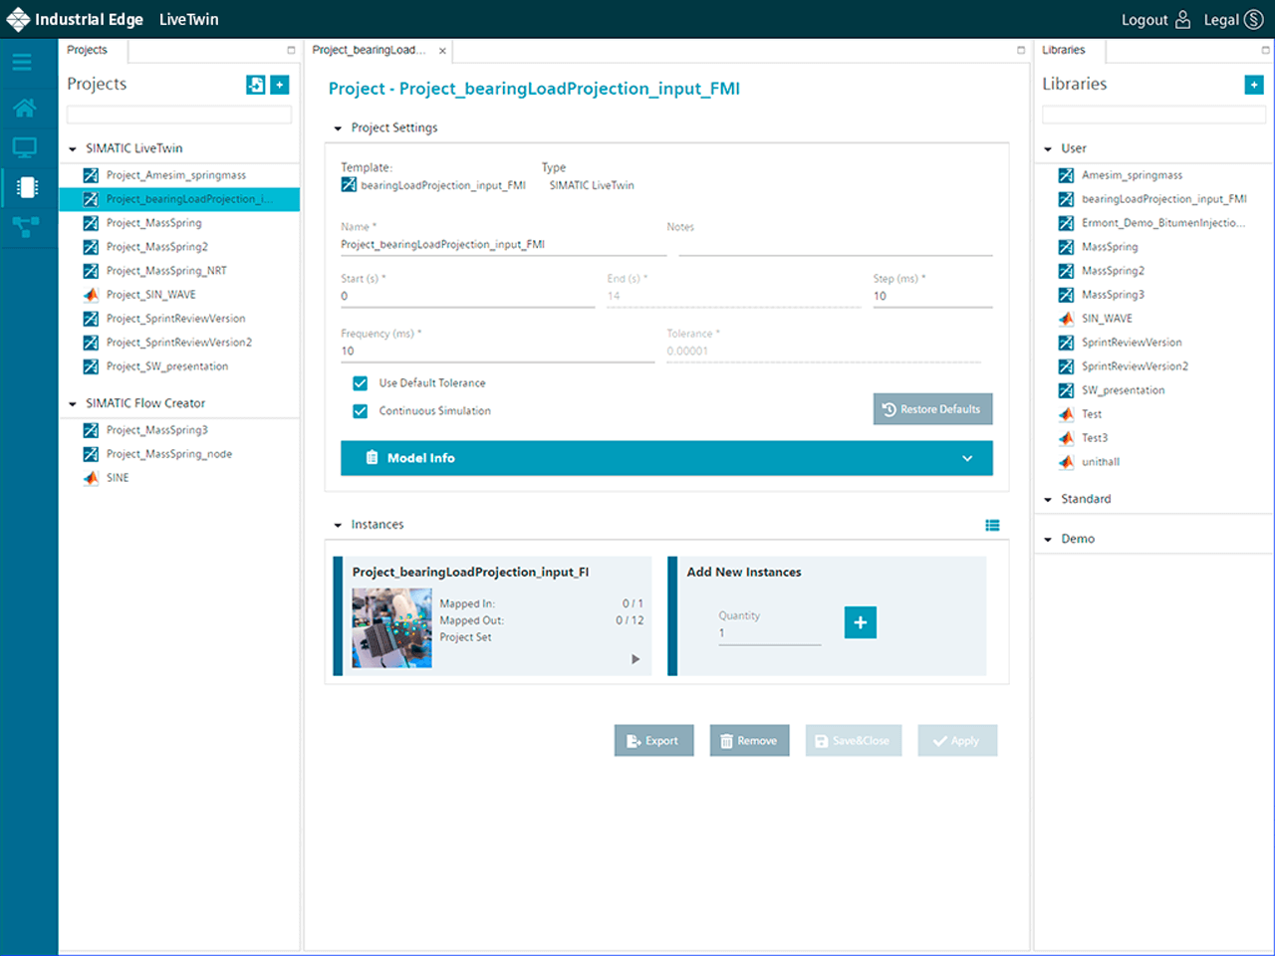This screenshot has width=1275, height=956.
Task: Collapse the Project Settings section
Action: [x=339, y=127]
